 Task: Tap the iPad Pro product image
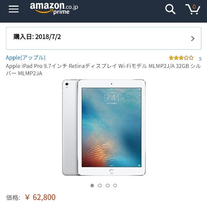point(104,127)
